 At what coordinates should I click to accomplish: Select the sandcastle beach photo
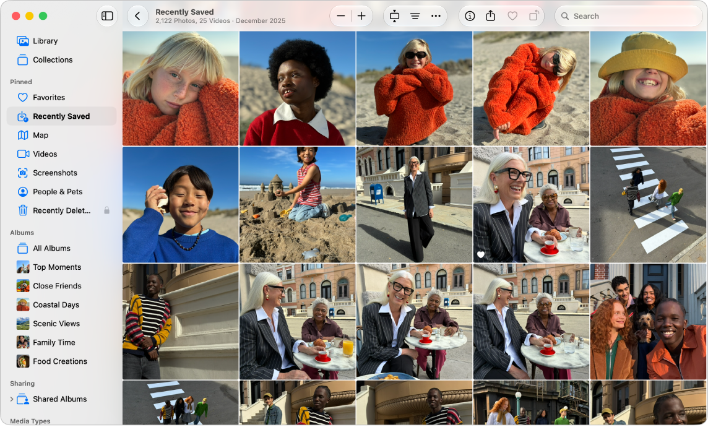pos(297,205)
